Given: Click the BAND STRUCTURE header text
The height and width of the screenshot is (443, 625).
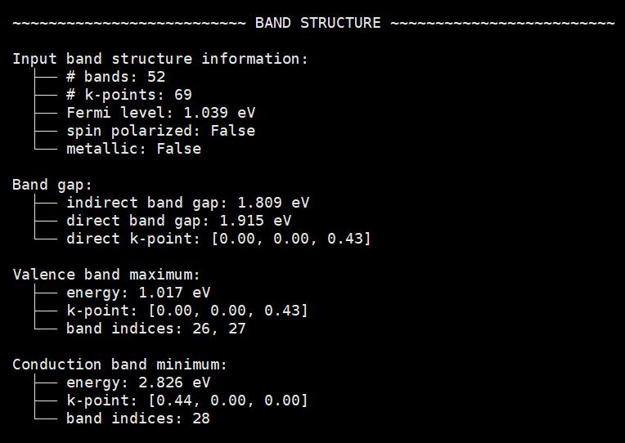Looking at the screenshot, I should (317, 23).
